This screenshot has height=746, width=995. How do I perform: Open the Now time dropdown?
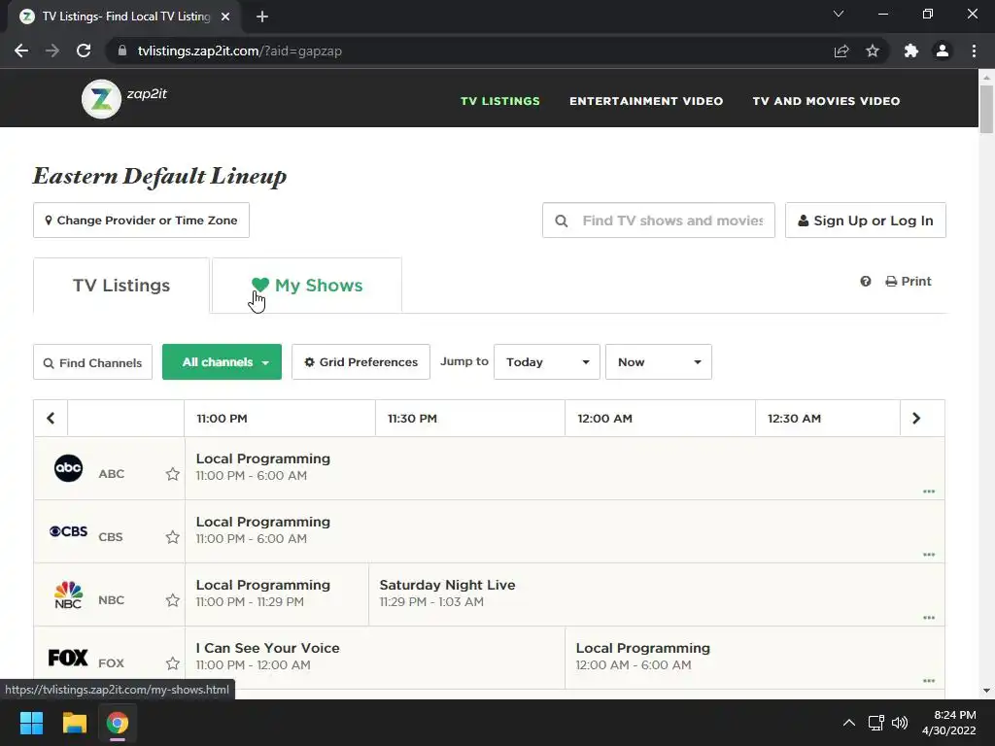coord(659,362)
